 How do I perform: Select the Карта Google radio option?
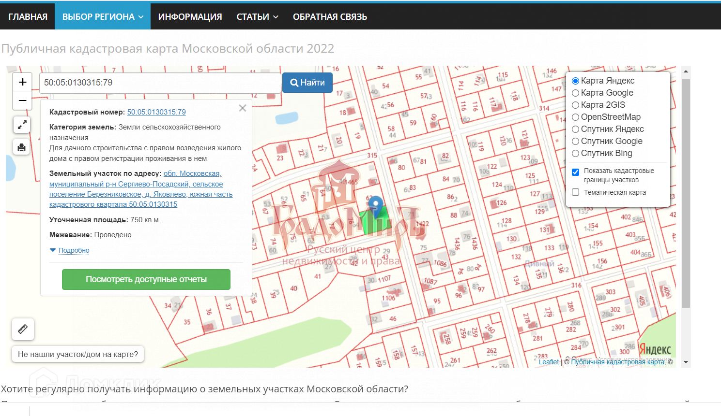[x=576, y=93]
